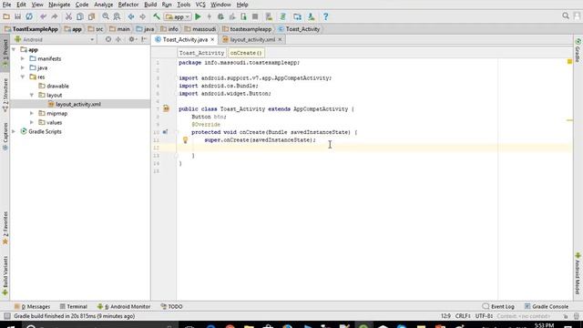Toggle the Favorites side tool tab

(x=5, y=228)
